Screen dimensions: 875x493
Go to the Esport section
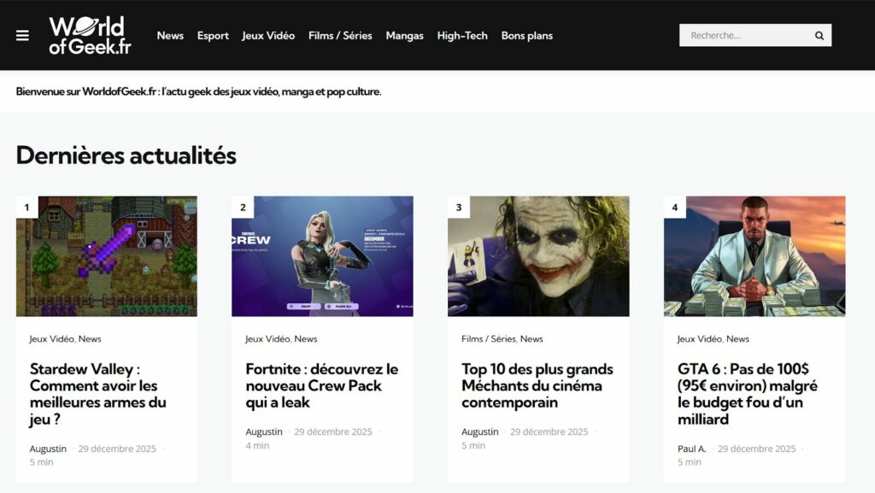coord(213,36)
